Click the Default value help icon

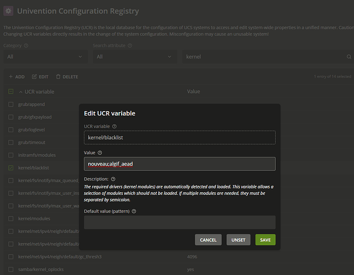click(134, 211)
